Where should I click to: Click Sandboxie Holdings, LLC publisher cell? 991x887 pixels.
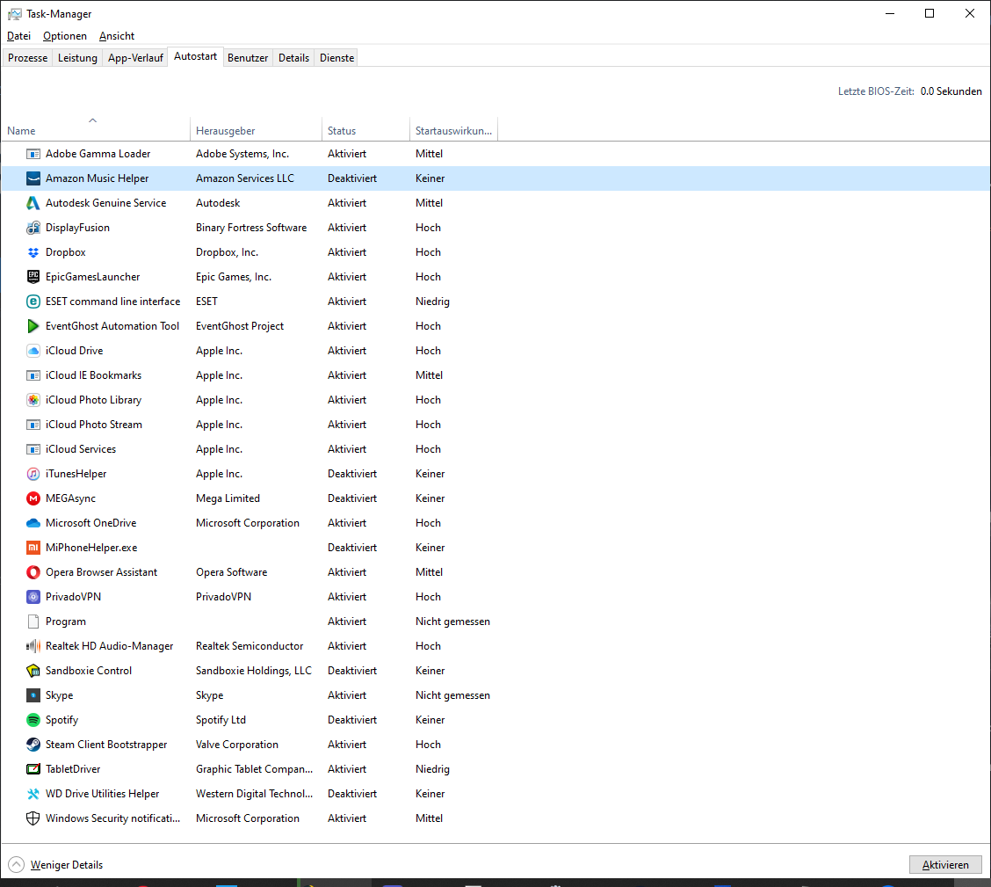(253, 671)
